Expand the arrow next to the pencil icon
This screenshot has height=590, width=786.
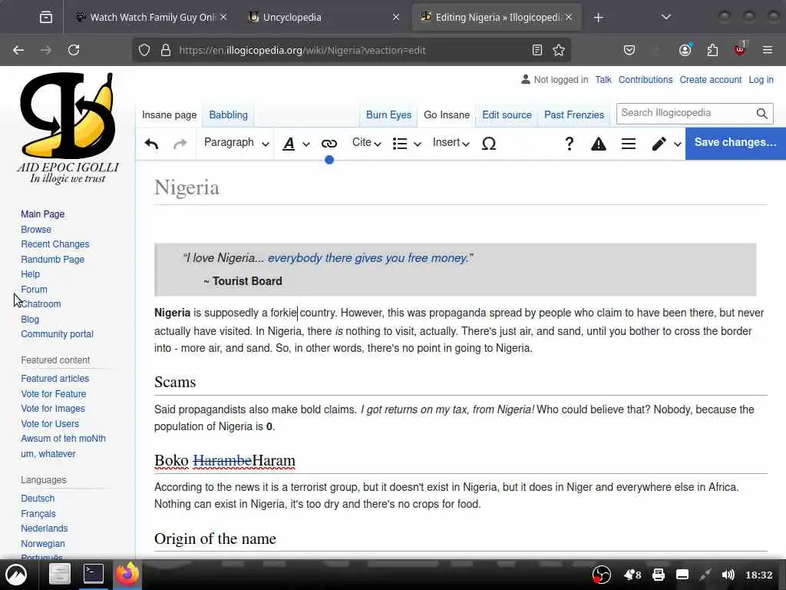point(677,144)
